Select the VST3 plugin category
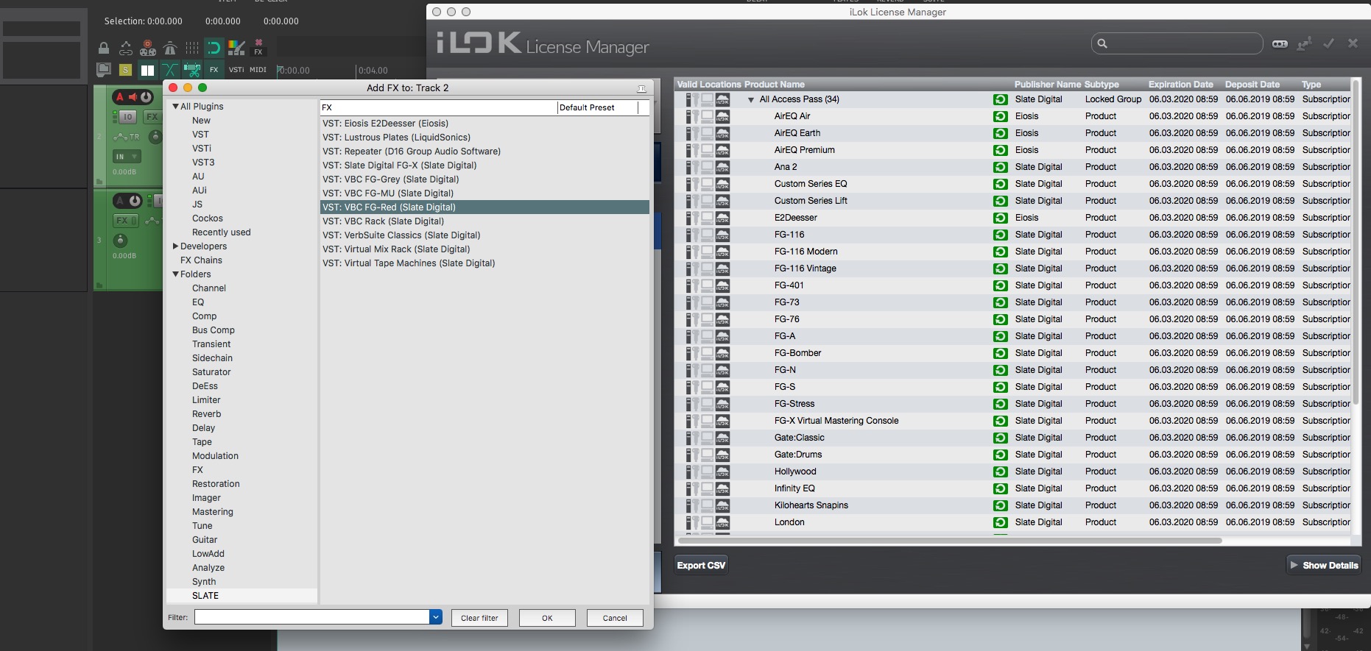The width and height of the screenshot is (1371, 651). coord(203,163)
